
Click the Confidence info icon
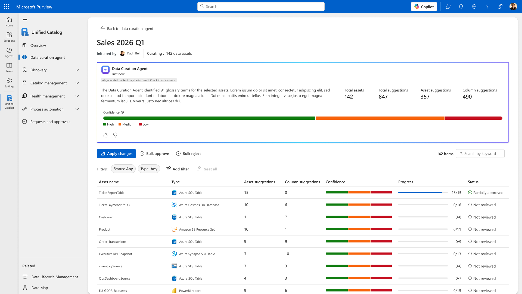point(122,112)
